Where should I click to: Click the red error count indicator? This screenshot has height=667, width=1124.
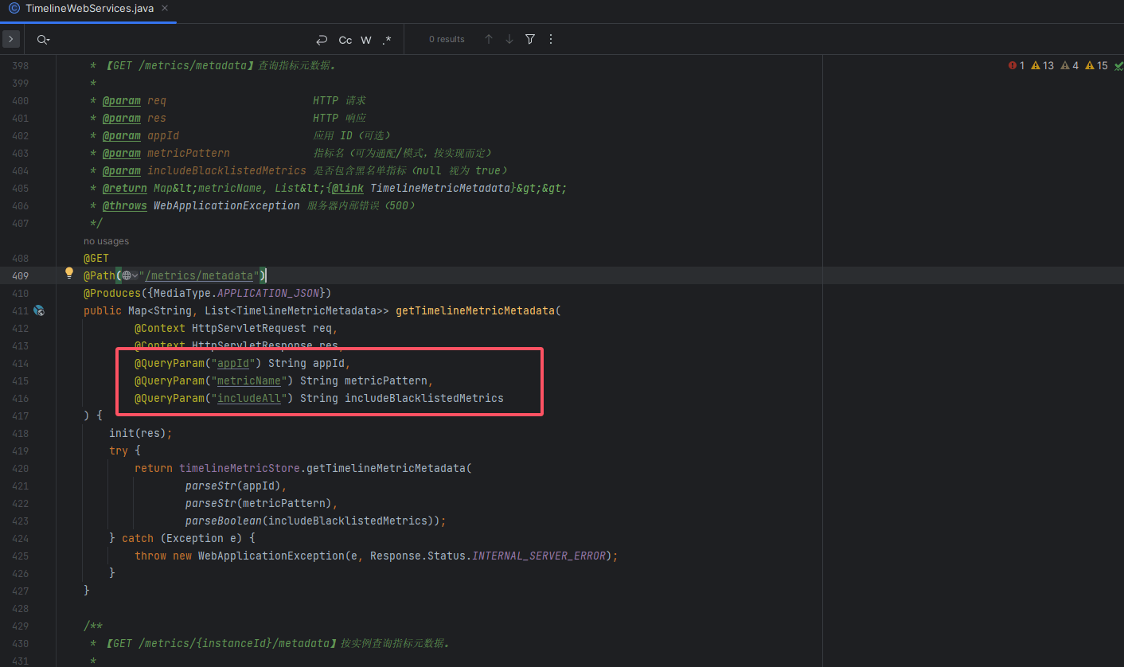point(1017,66)
